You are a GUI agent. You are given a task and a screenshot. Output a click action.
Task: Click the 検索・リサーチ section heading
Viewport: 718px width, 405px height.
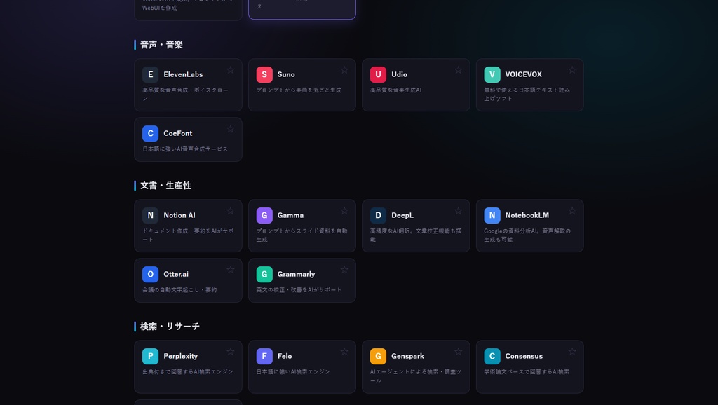[x=170, y=327]
